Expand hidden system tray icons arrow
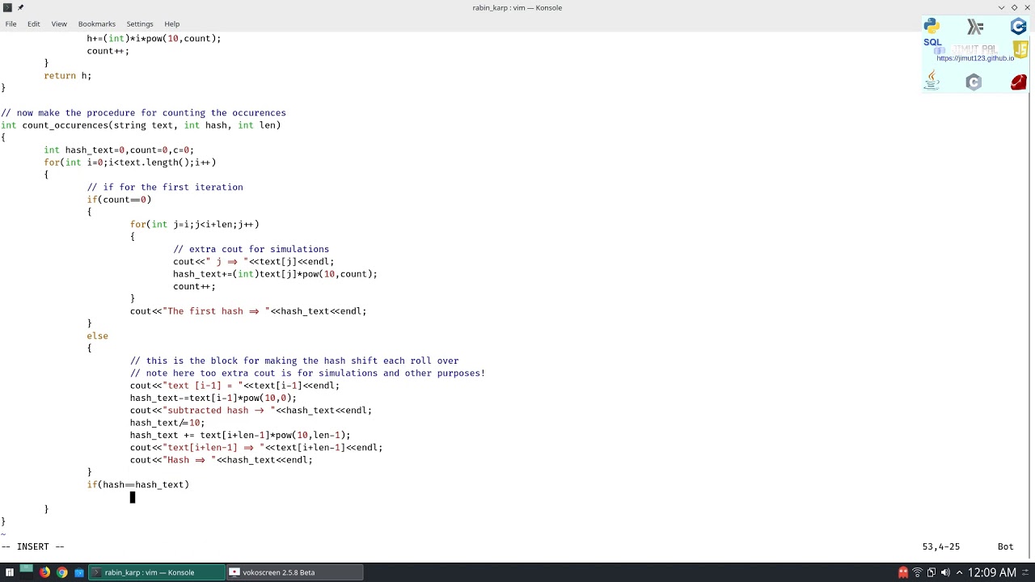Image resolution: width=1035 pixels, height=582 pixels. [x=960, y=572]
